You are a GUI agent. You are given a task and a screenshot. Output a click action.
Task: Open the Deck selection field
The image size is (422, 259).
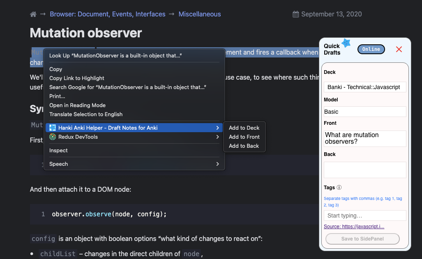(364, 87)
